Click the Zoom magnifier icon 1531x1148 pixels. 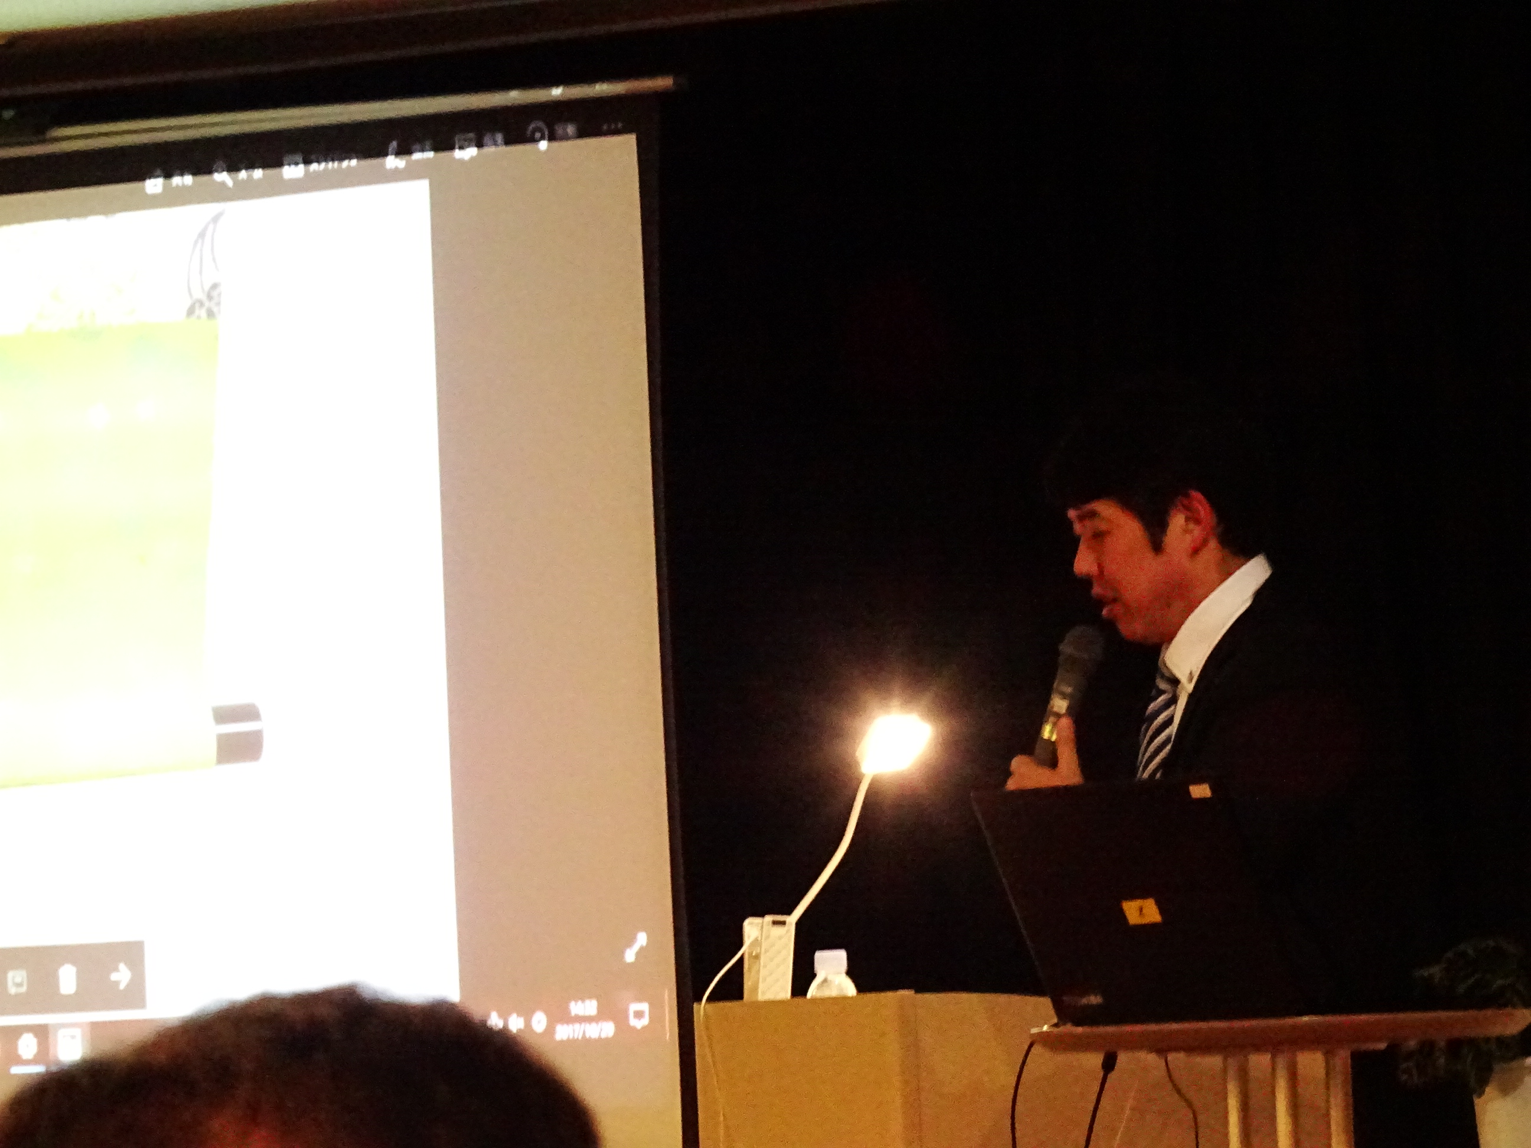223,175
